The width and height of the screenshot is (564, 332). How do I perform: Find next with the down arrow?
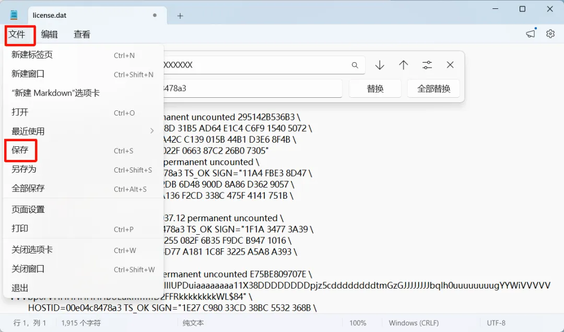(x=380, y=65)
